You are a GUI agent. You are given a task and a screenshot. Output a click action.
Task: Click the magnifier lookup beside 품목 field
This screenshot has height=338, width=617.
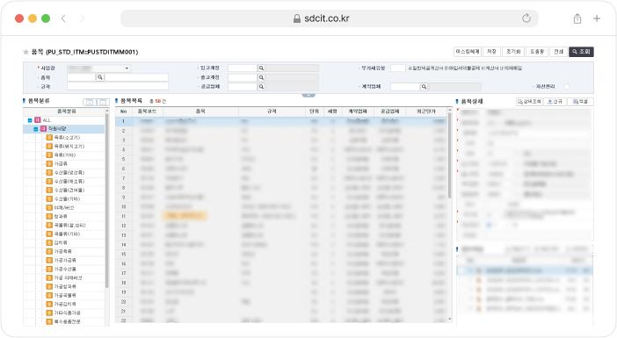(100, 77)
